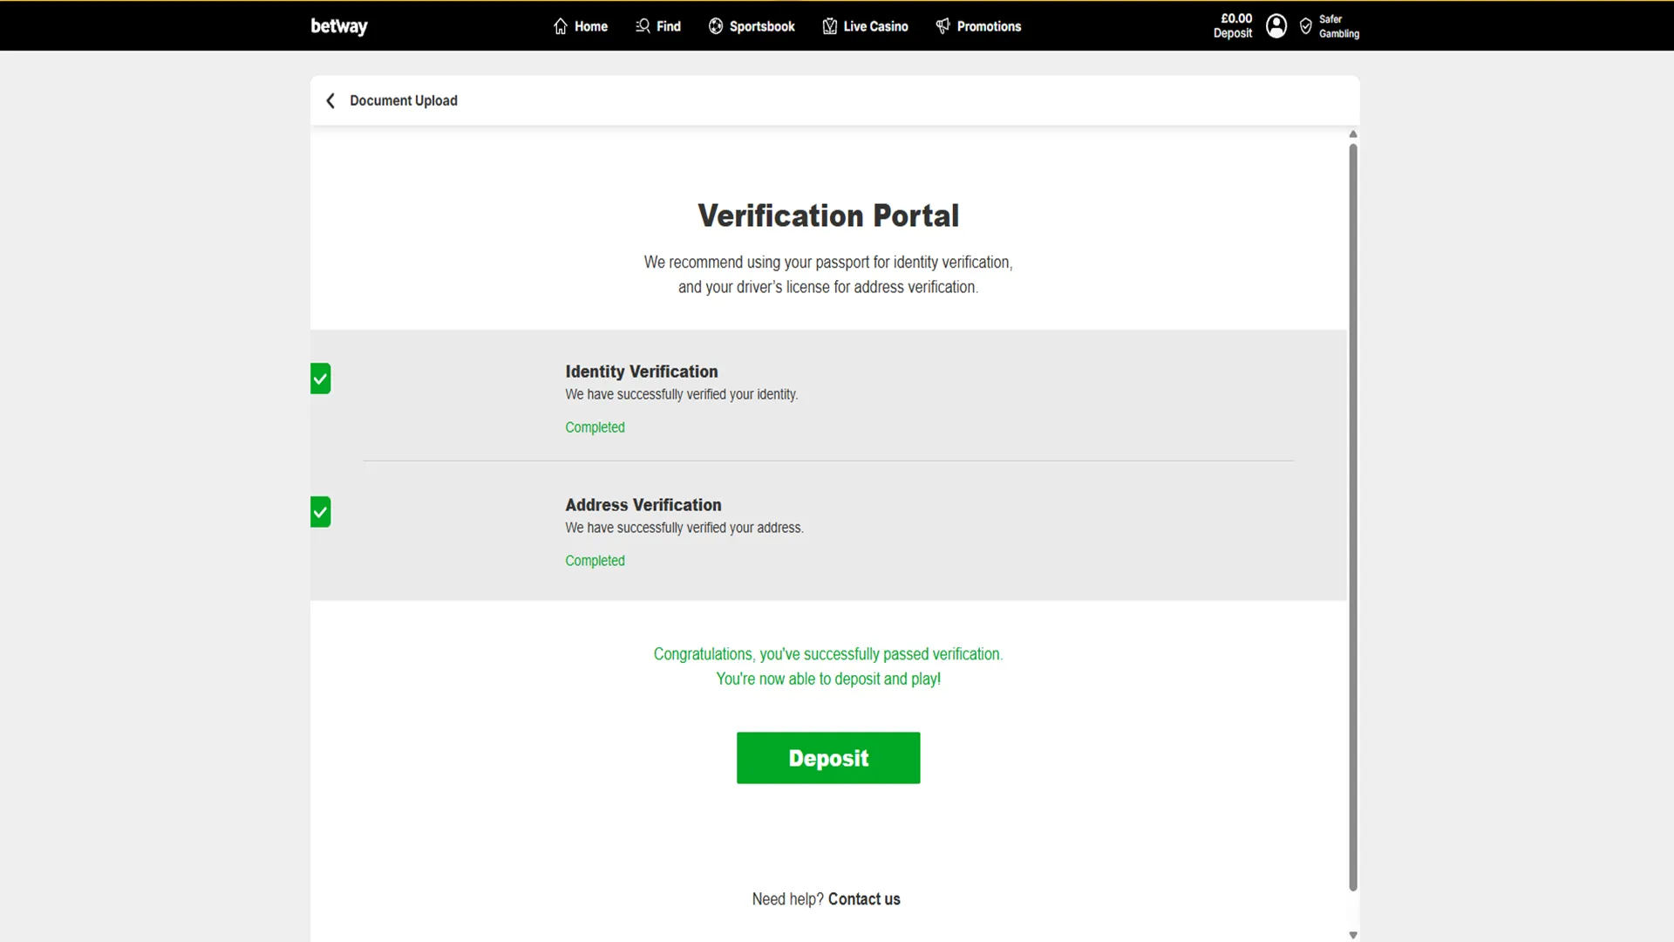The height and width of the screenshot is (942, 1674).
Task: Open the Find search icon
Action: [641, 26]
